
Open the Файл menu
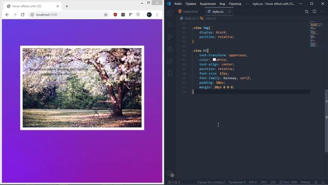pyautogui.click(x=178, y=4)
